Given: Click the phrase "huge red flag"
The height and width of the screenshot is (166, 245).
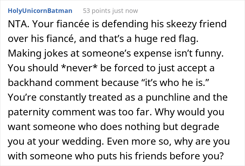Looking at the screenshot, I should point(166,39).
